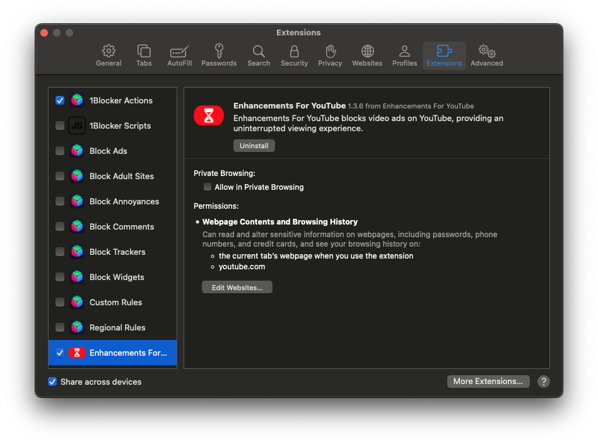Screen dimensions: 598x444
Task: Open the Tabs preferences icon
Action: click(144, 50)
